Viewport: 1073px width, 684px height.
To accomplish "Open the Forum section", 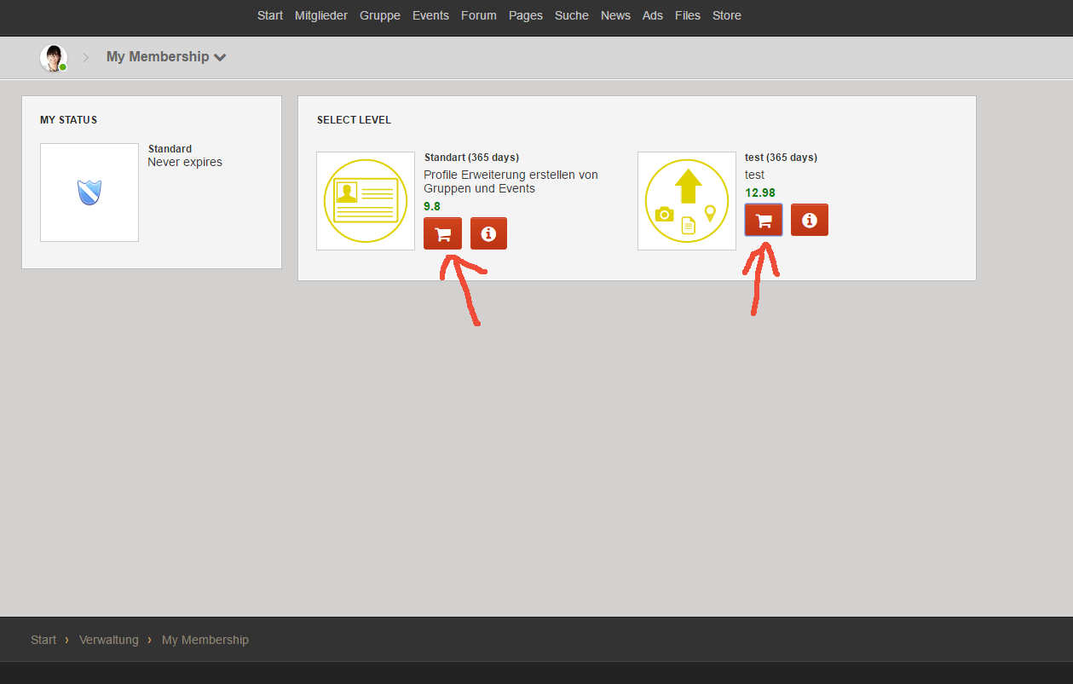I will [x=479, y=15].
